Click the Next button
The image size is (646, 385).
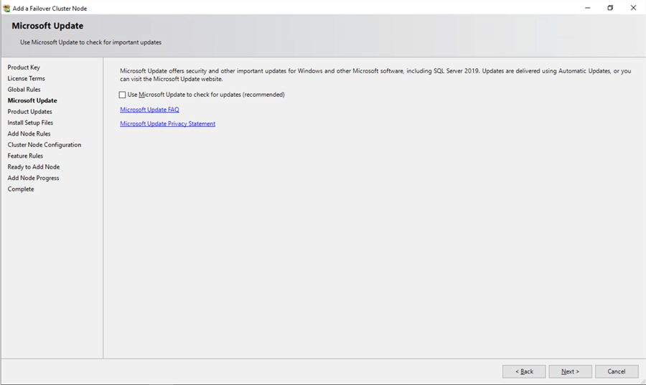[x=570, y=371]
